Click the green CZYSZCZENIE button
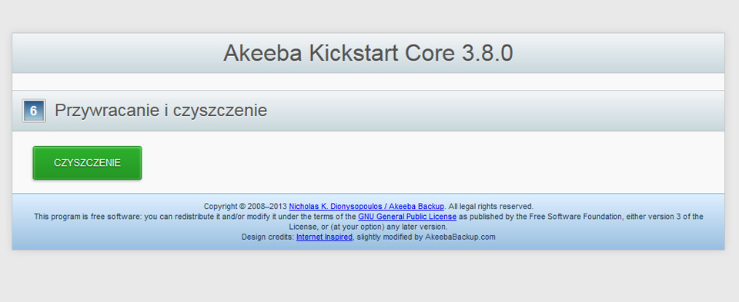The width and height of the screenshot is (739, 302). (87, 163)
